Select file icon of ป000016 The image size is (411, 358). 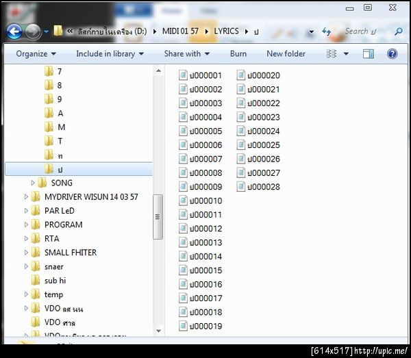(x=183, y=284)
